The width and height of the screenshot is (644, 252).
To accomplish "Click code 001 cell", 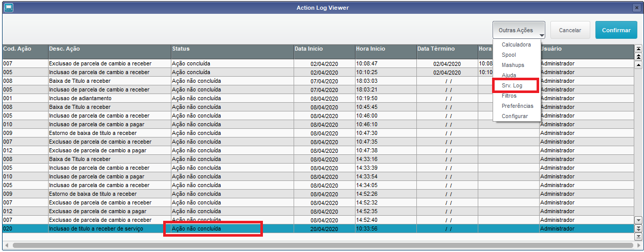I will click(x=25, y=98).
